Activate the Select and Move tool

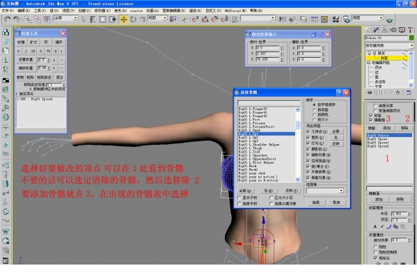tap(124, 19)
